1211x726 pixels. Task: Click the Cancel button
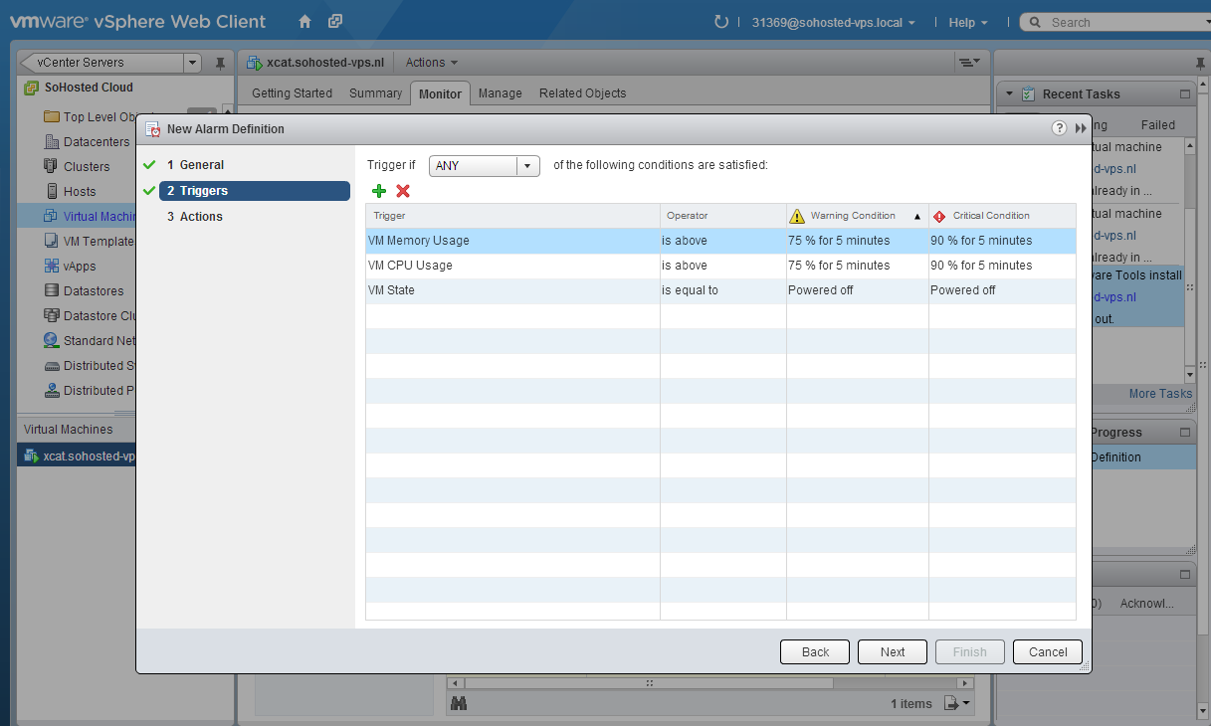(1047, 651)
